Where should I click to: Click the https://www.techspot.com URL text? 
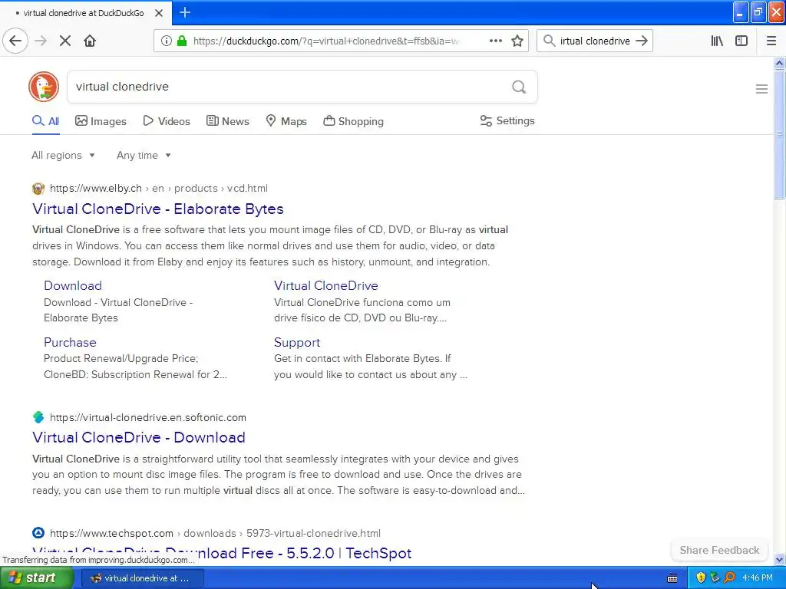pyautogui.click(x=111, y=533)
